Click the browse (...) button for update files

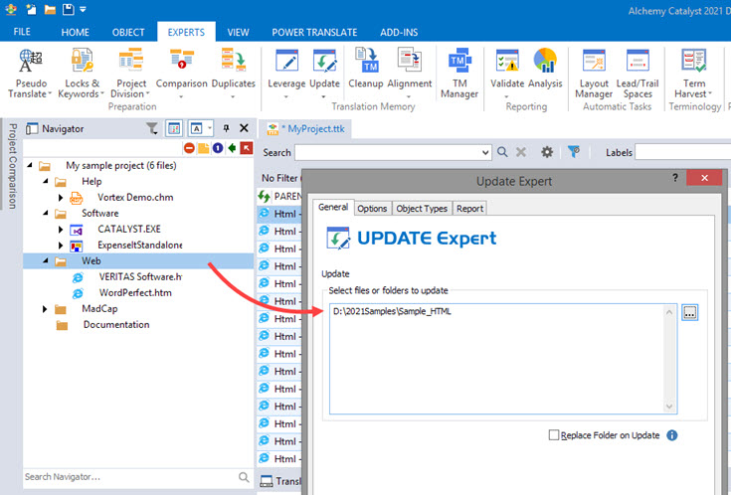click(689, 312)
